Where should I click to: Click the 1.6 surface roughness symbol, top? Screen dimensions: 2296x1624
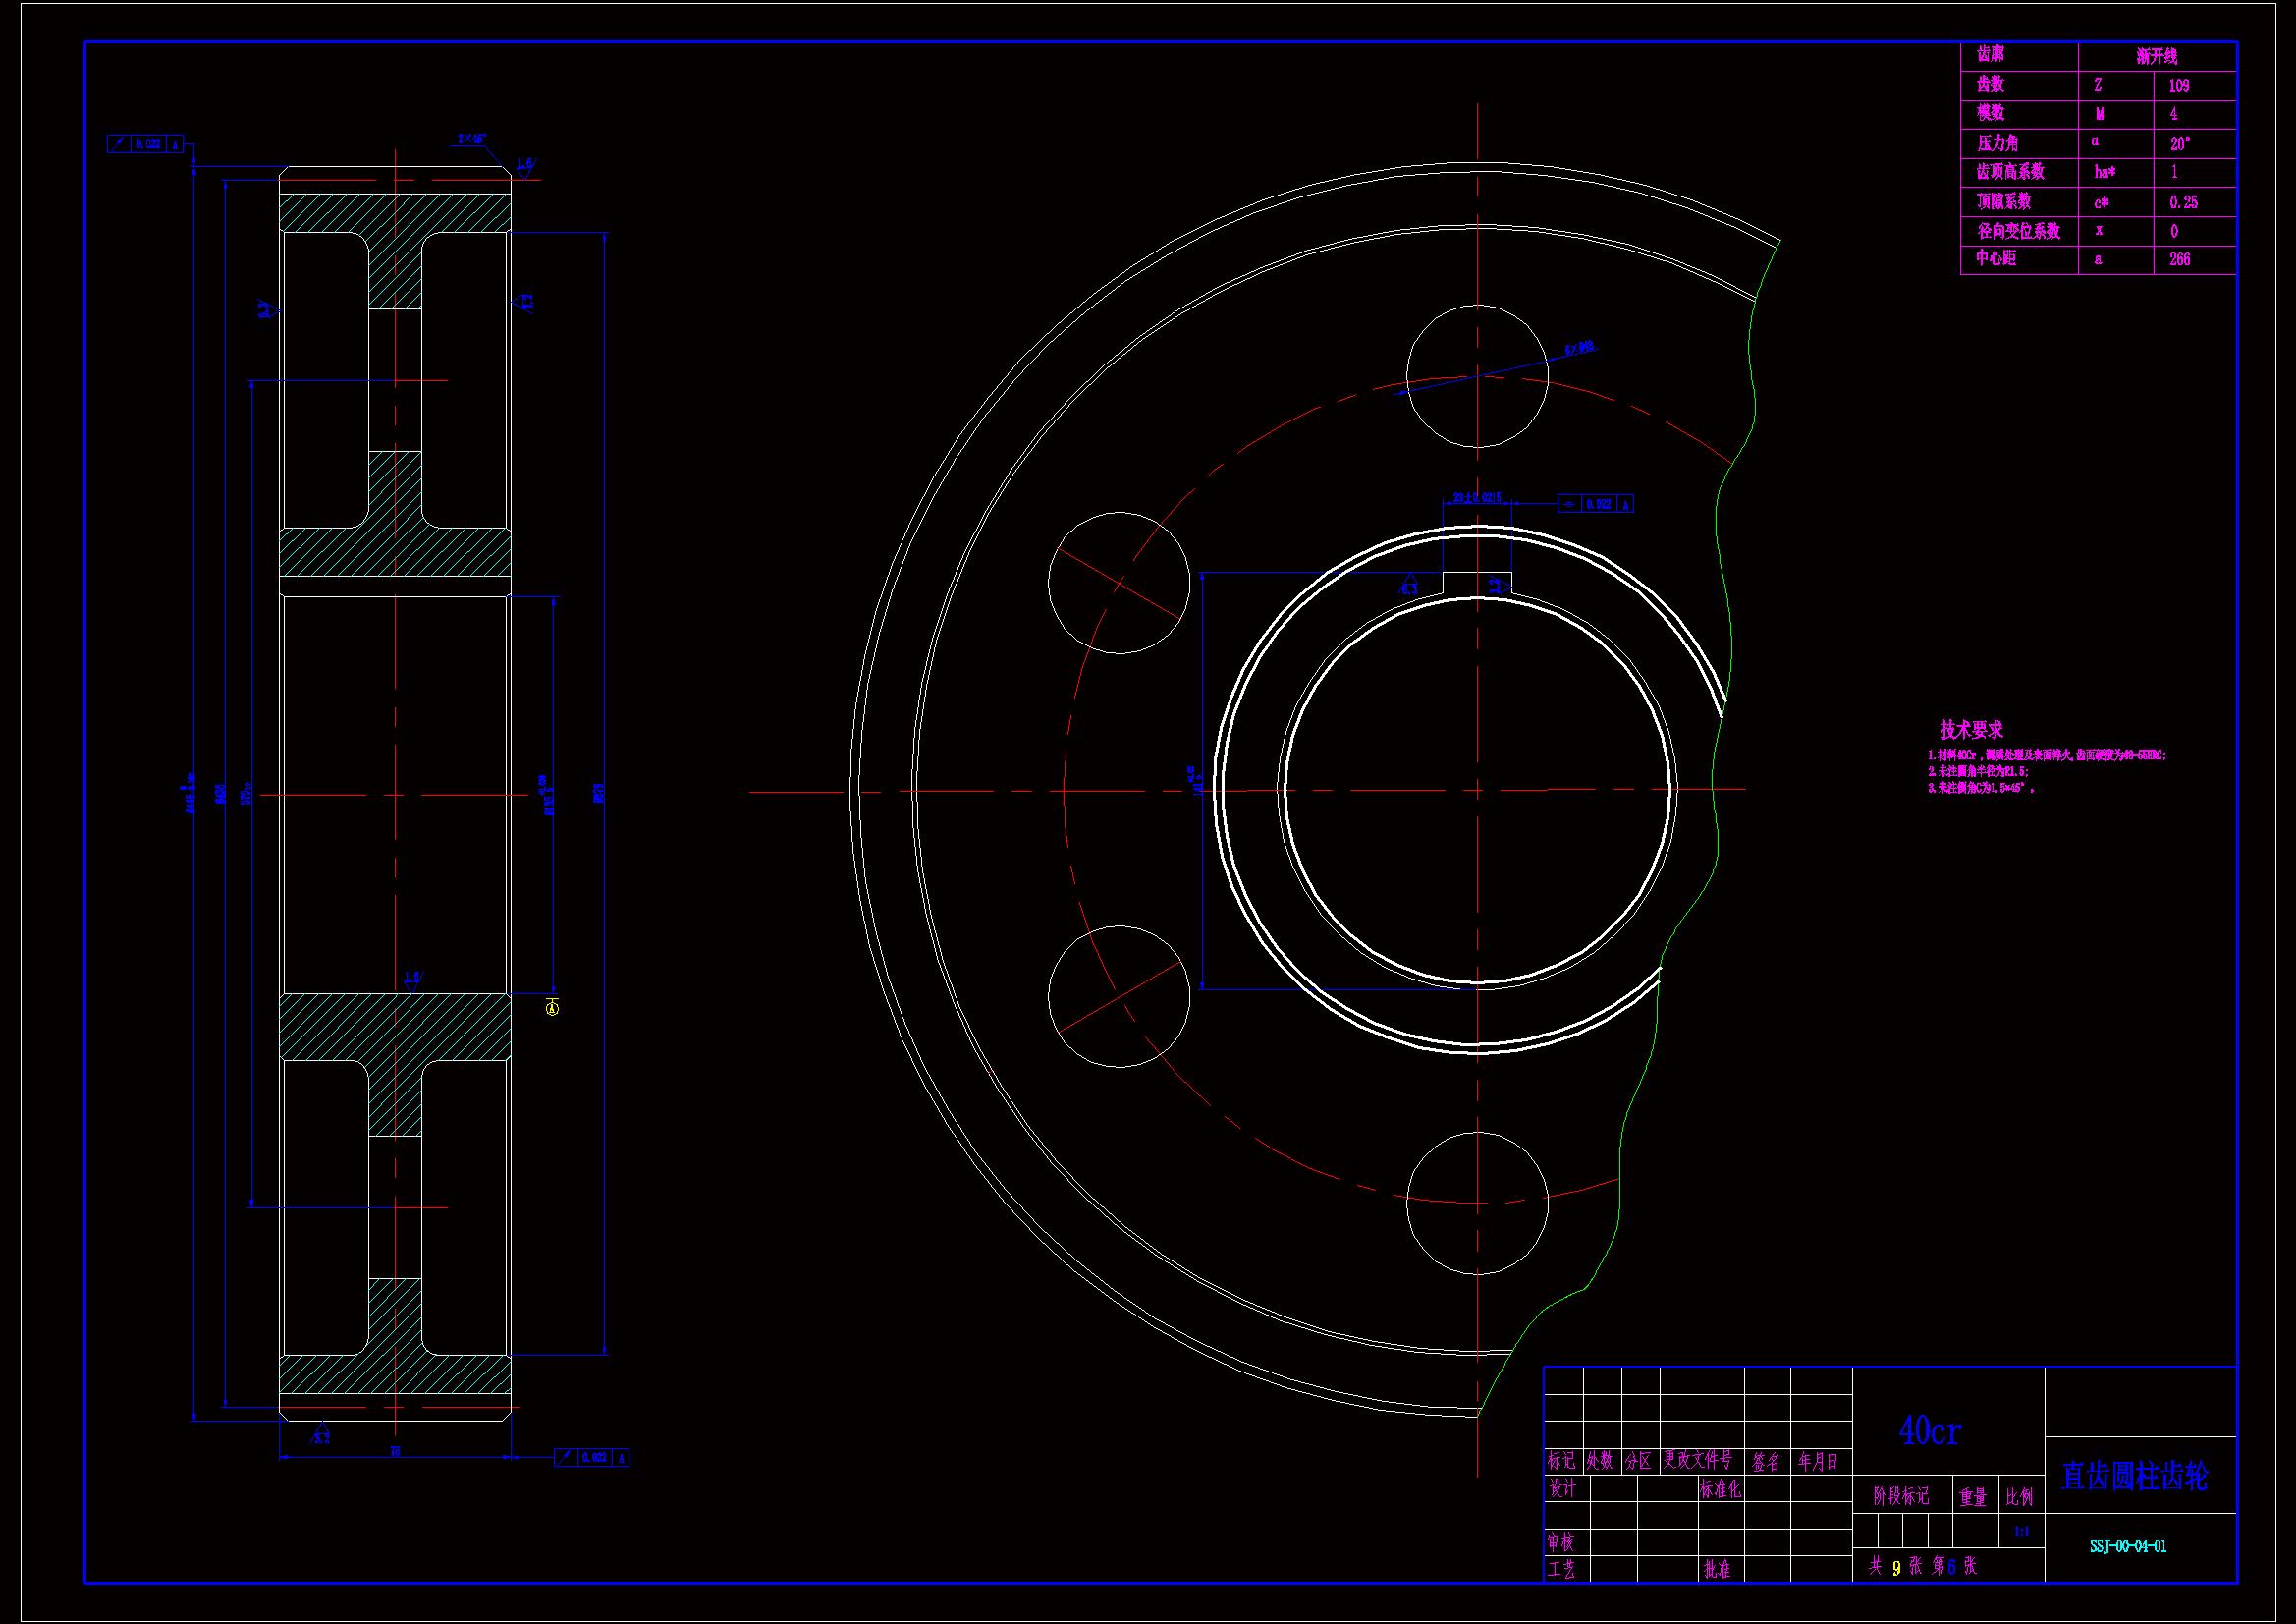525,164
